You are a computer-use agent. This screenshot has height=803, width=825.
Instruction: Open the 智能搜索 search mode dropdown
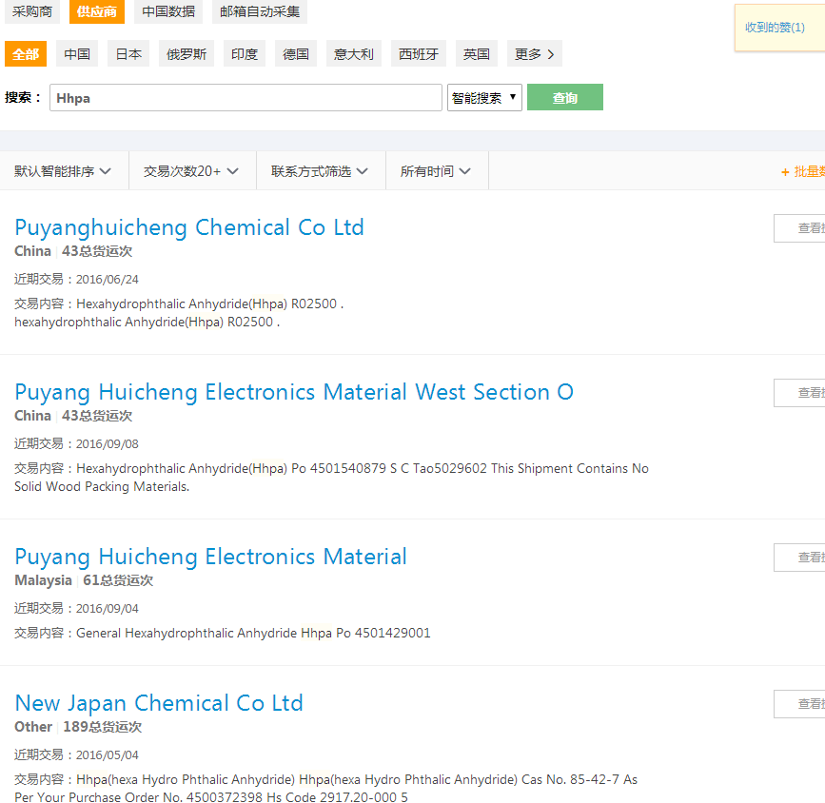[484, 97]
